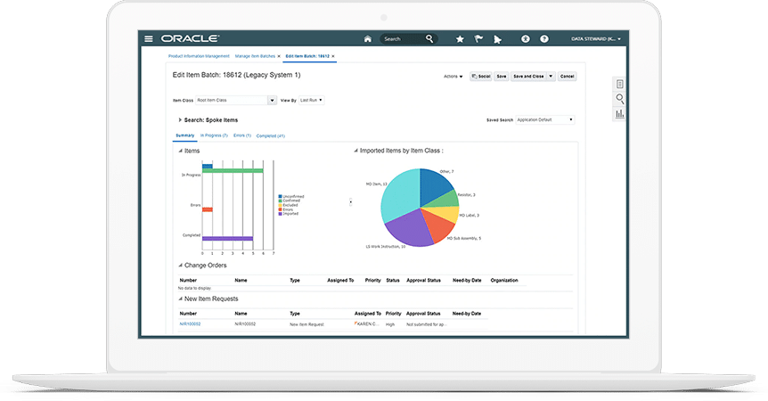Close the Manage Item Batches tab

pyautogui.click(x=279, y=56)
